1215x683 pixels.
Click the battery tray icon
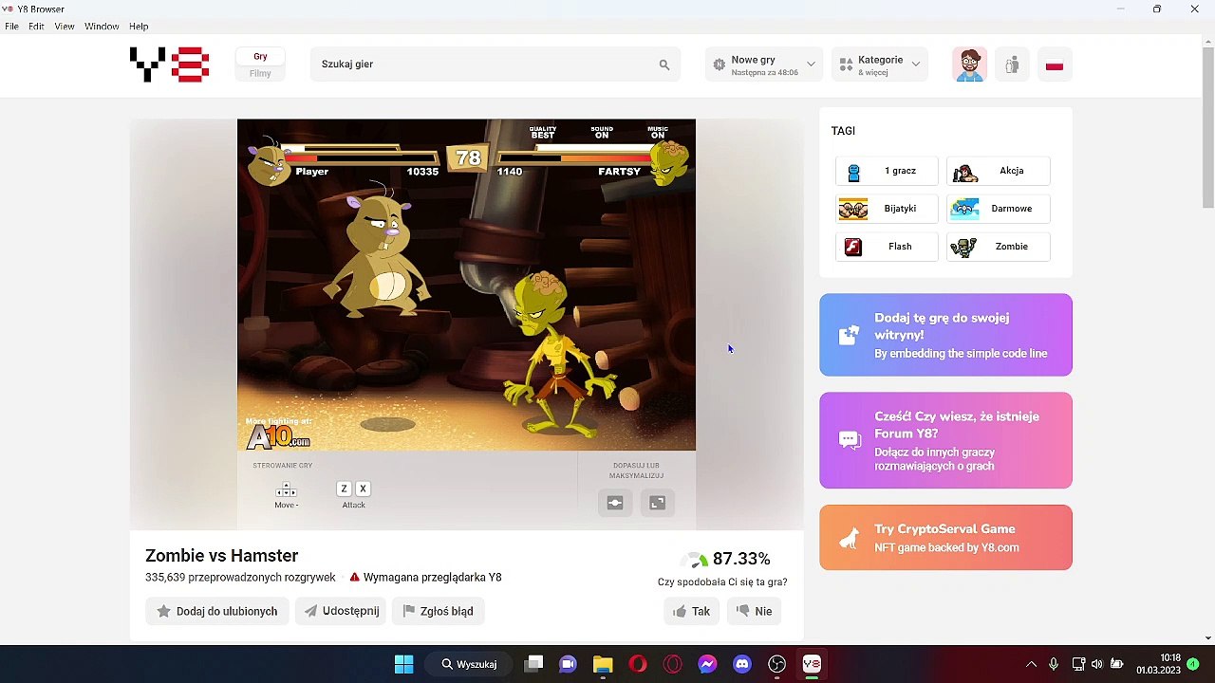click(1117, 664)
